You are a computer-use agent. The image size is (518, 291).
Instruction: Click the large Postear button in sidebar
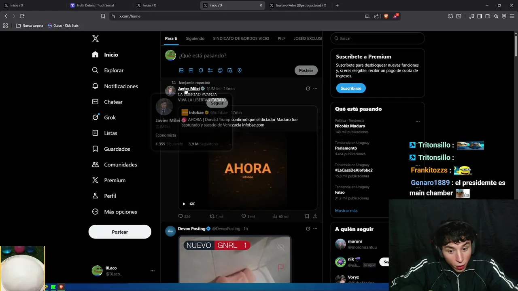pos(120,232)
